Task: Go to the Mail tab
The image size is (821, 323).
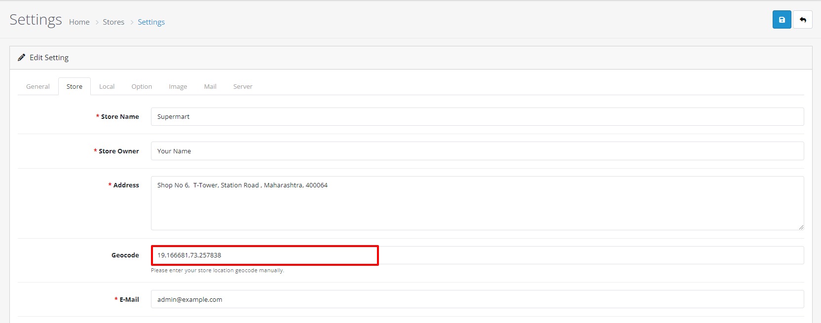Action: click(x=210, y=87)
